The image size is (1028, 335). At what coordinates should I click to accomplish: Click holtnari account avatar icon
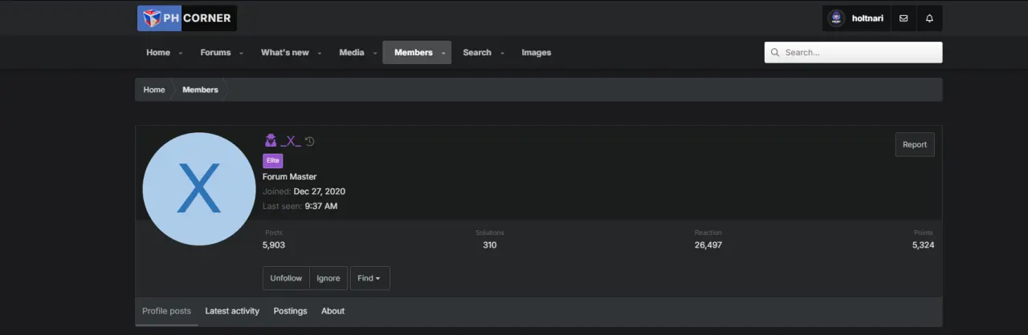click(x=836, y=18)
